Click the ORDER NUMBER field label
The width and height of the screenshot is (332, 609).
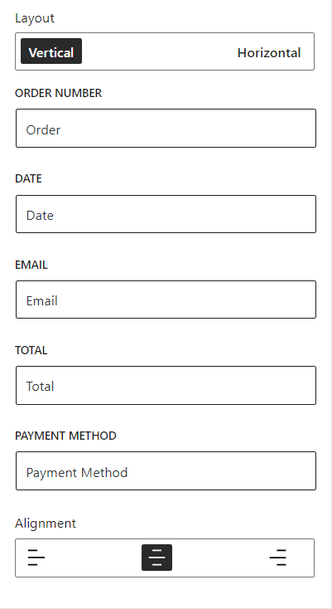[x=59, y=93]
